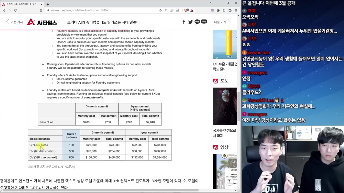Go to next article 다음 기사
Image resolution: width=344 pixels, height=193 pixels.
(223, 22)
